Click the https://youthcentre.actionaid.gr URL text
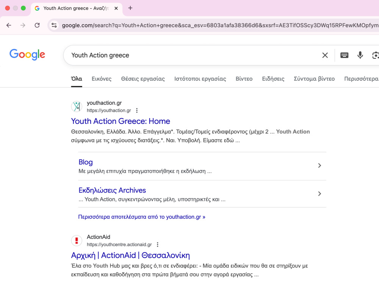Image resolution: width=379 pixels, height=284 pixels. coord(119,245)
